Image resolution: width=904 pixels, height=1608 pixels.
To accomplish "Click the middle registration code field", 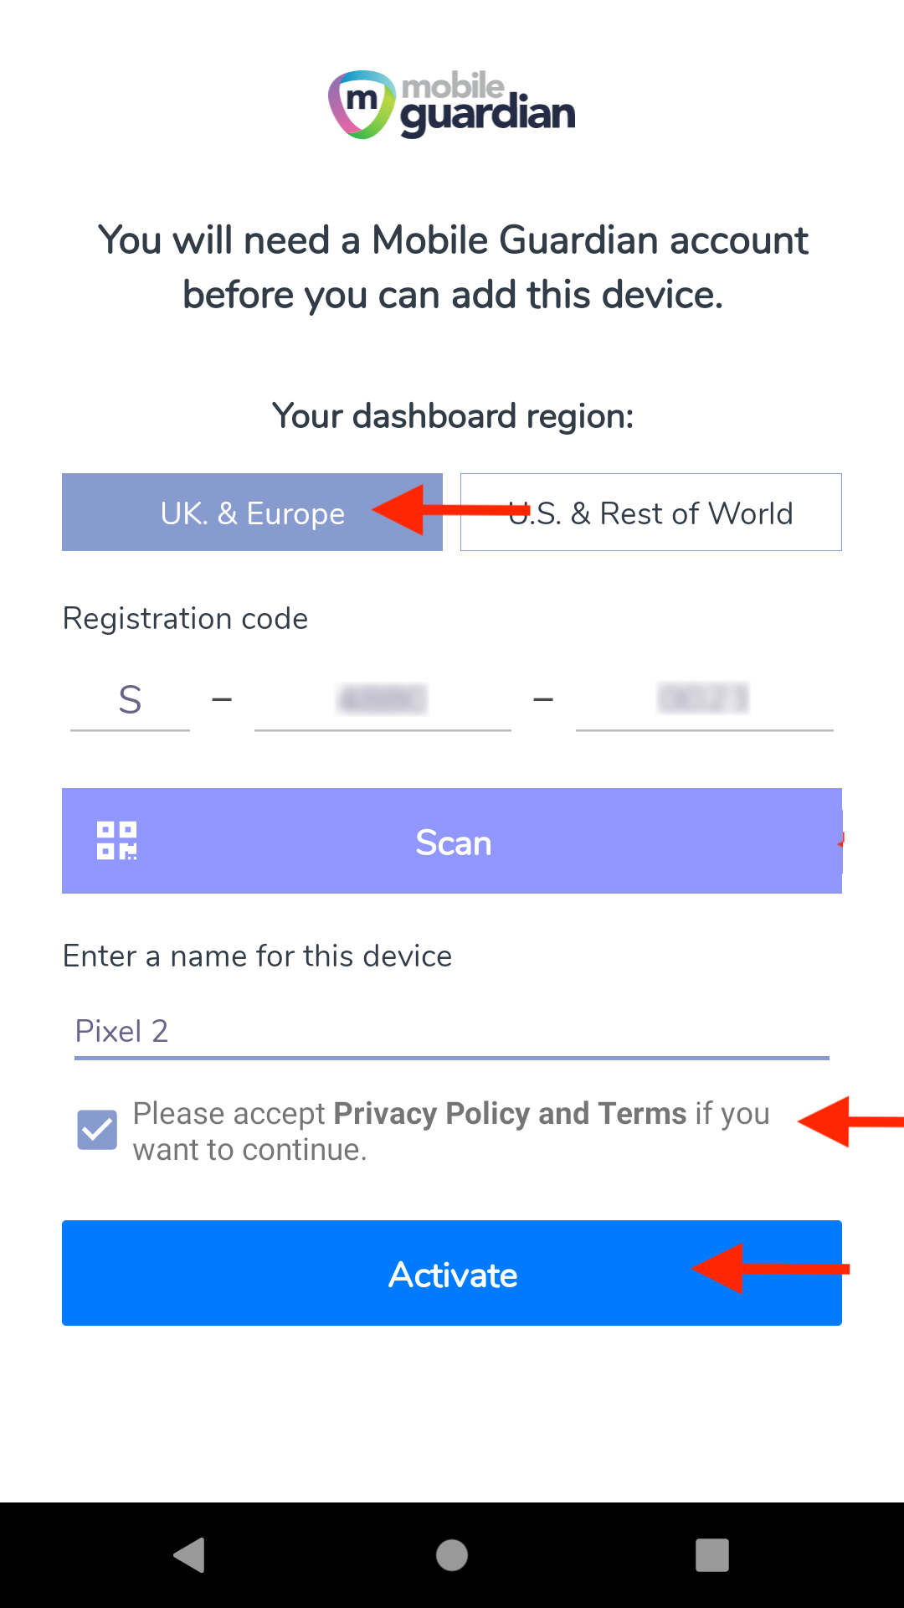I will (383, 700).
